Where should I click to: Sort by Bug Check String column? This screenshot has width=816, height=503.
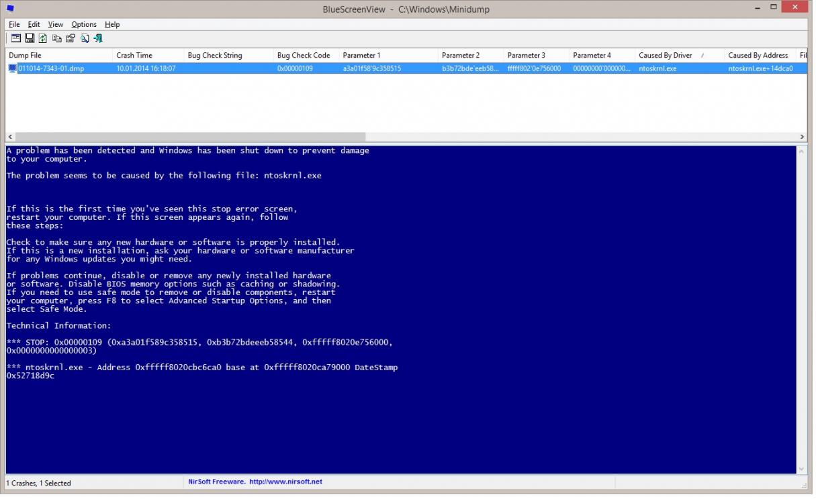228,55
